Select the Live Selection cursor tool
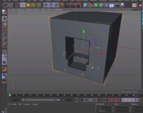The height and width of the screenshot is (113, 143). (17, 5)
